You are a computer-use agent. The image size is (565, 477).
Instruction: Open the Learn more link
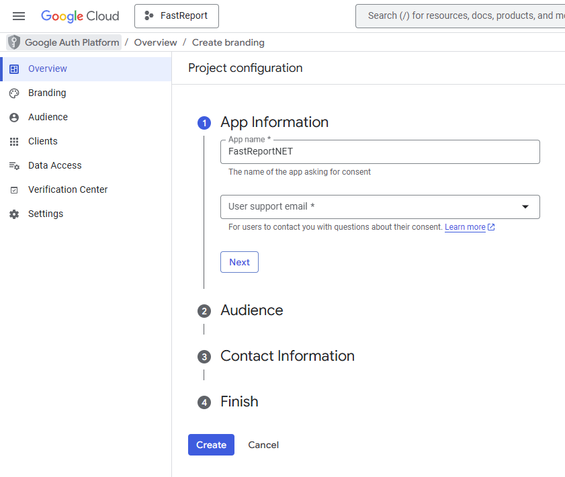pyautogui.click(x=465, y=227)
